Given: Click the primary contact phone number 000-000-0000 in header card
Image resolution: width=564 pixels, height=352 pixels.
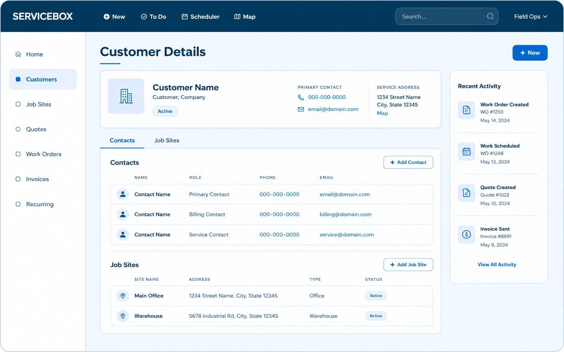Looking at the screenshot, I should [327, 97].
